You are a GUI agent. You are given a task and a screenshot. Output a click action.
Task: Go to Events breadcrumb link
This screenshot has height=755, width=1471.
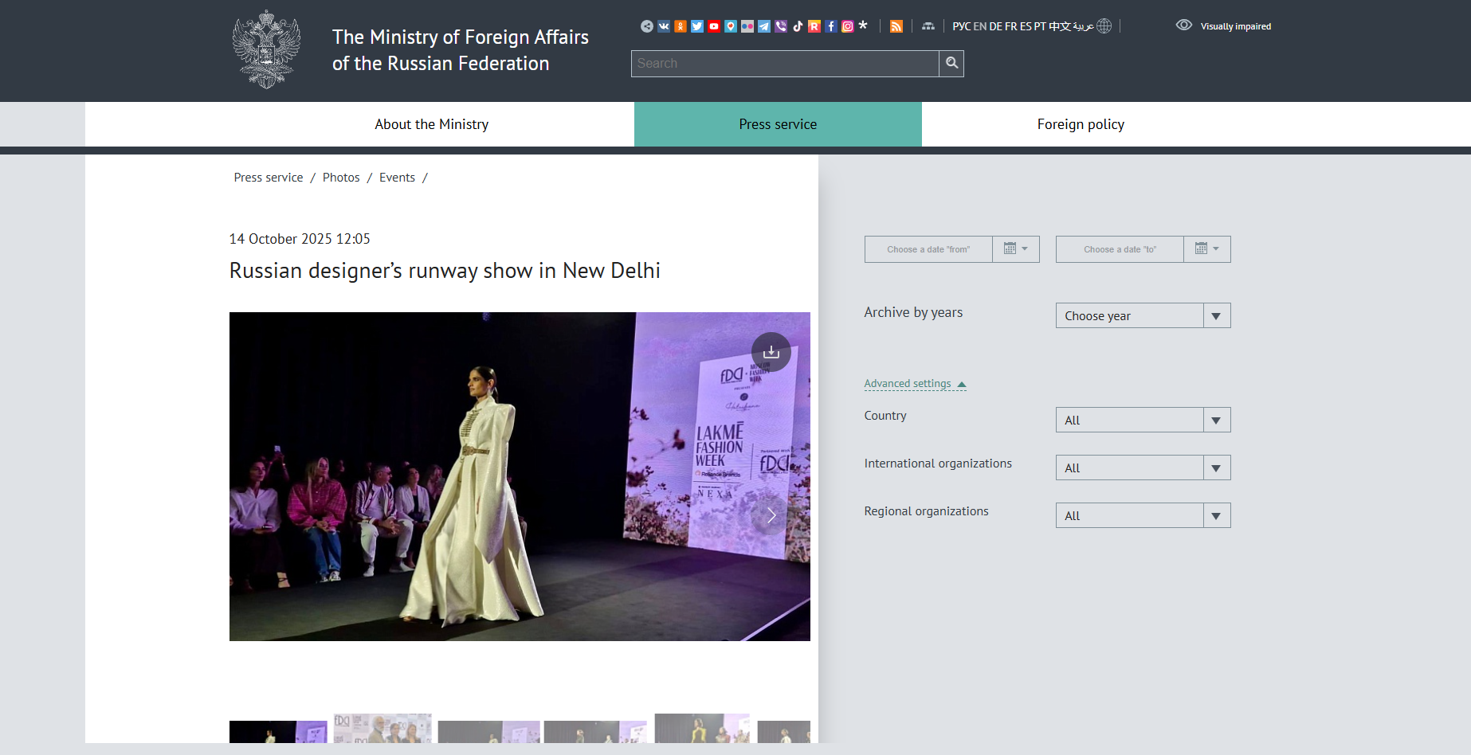point(397,178)
